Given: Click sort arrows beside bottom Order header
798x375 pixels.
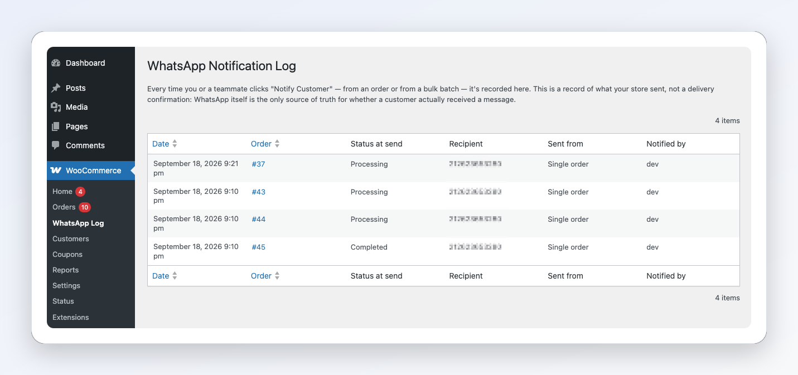Looking at the screenshot, I should pos(277,276).
